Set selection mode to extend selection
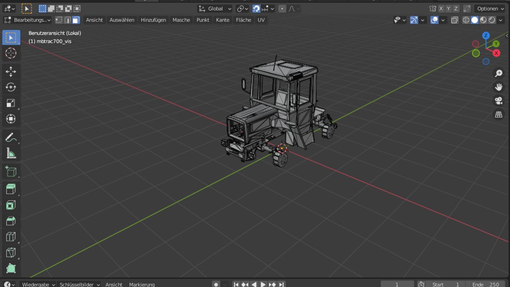510x287 pixels. [51, 8]
